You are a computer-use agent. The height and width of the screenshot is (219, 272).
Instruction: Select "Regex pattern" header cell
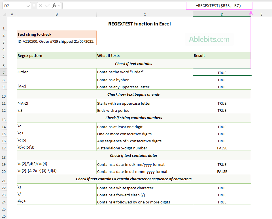pyautogui.click(x=57, y=55)
